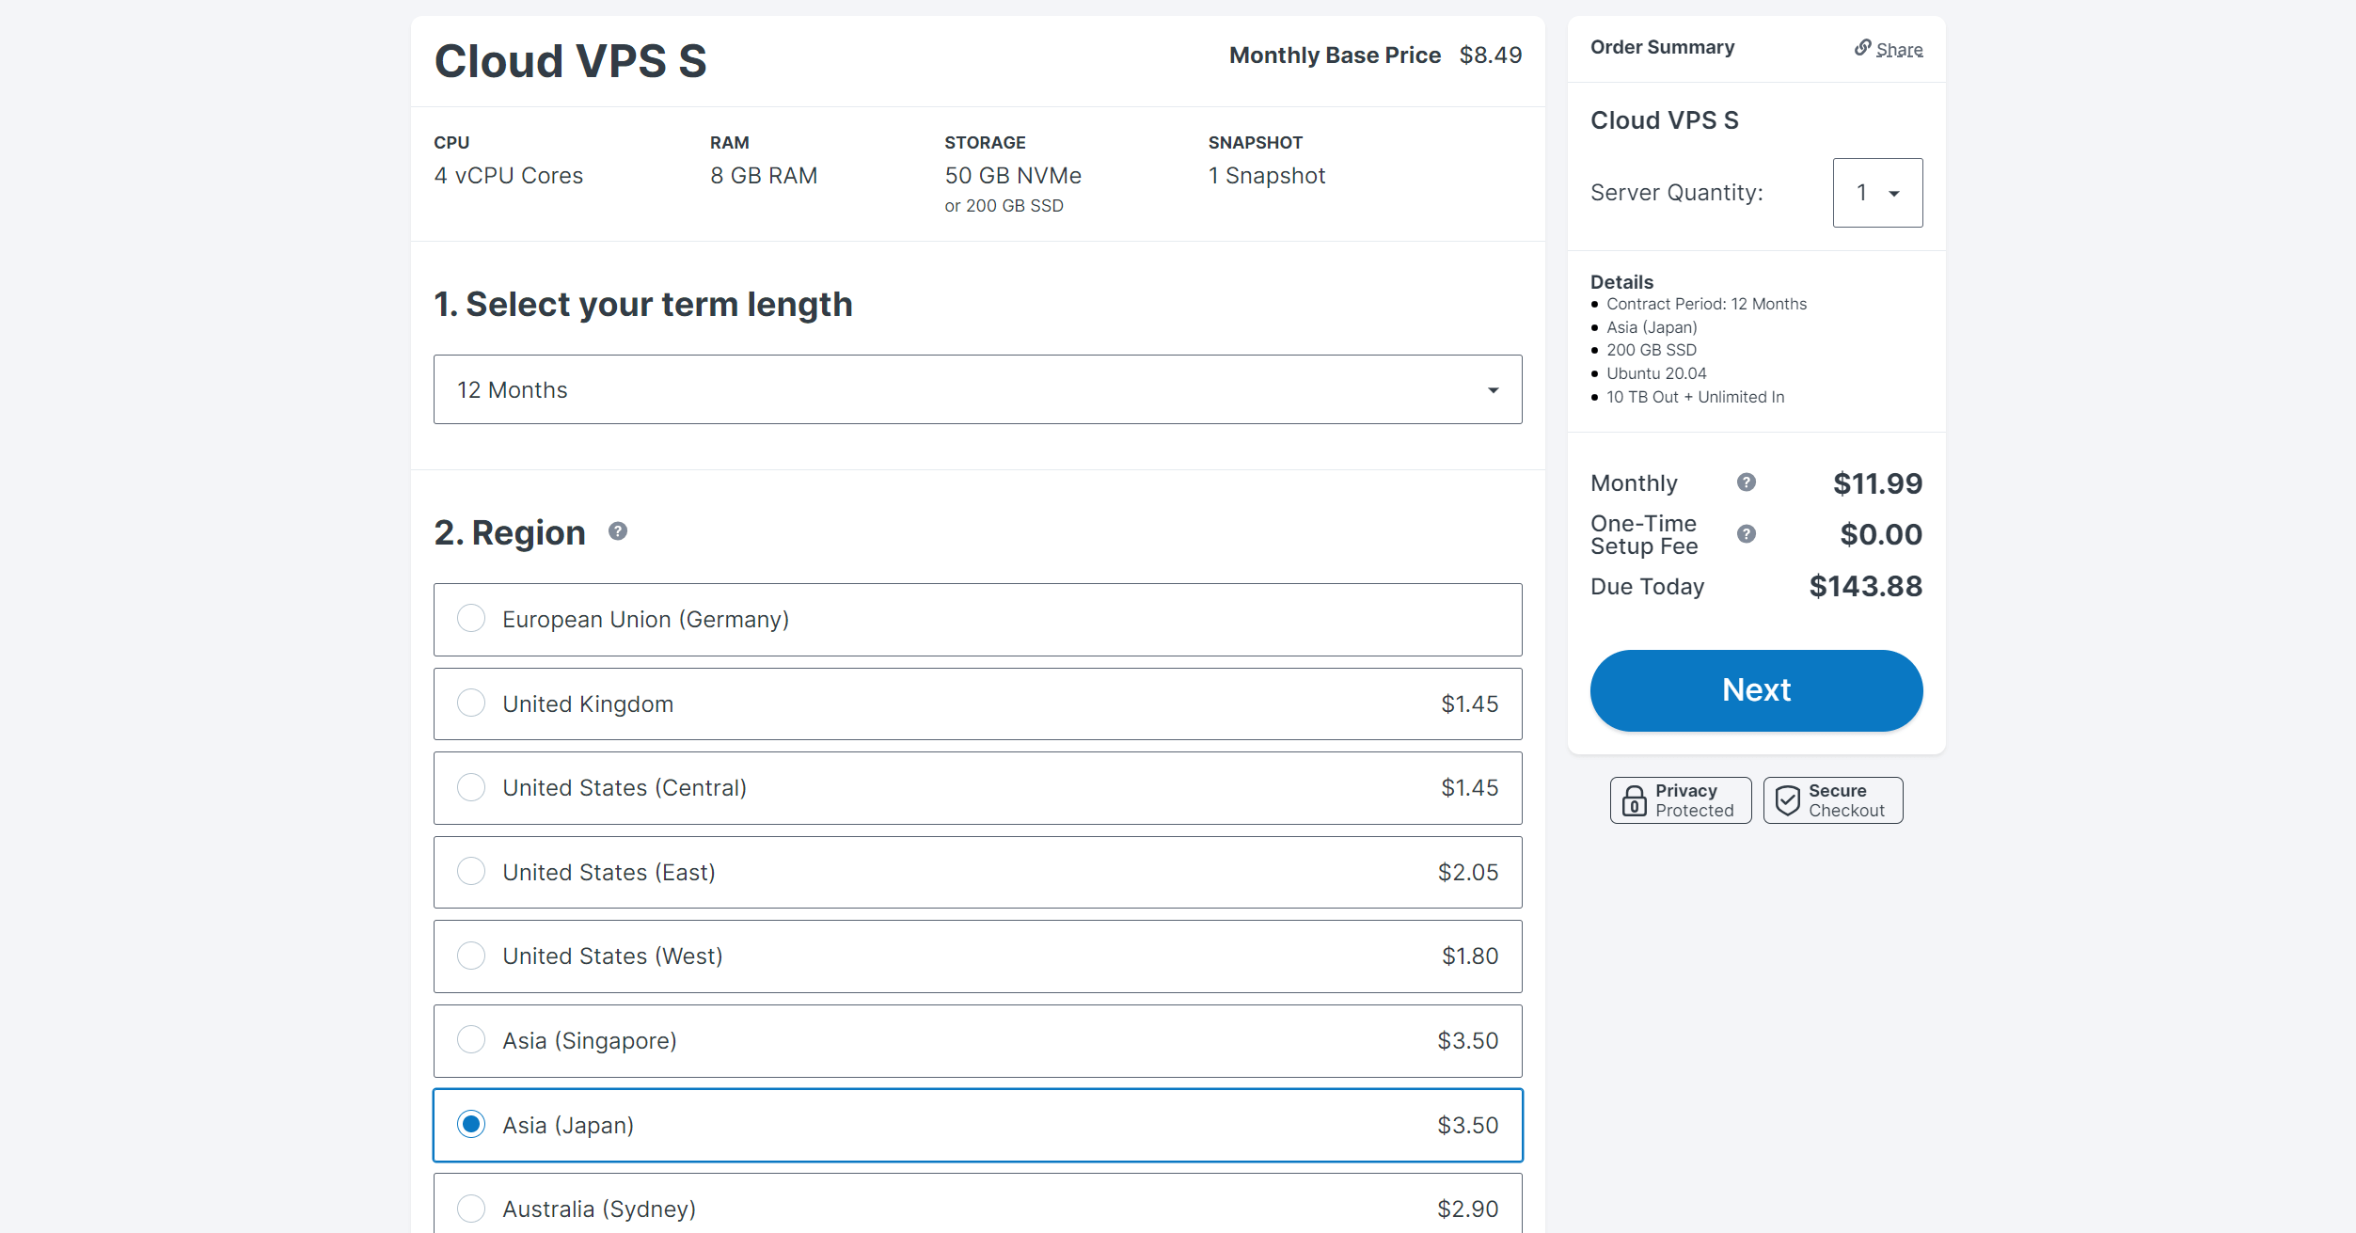Click the One-Time Setup Fee help icon
The height and width of the screenshot is (1233, 2356).
tap(1747, 534)
